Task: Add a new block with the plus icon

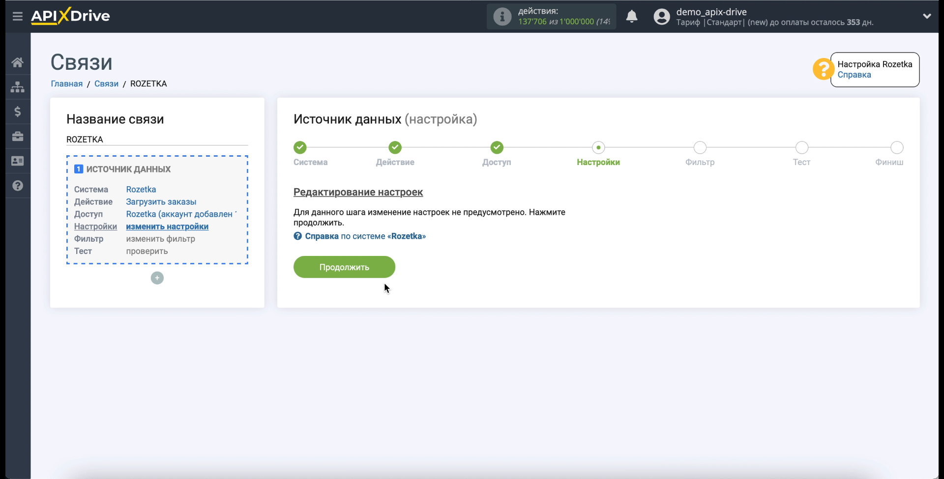Action: click(157, 278)
